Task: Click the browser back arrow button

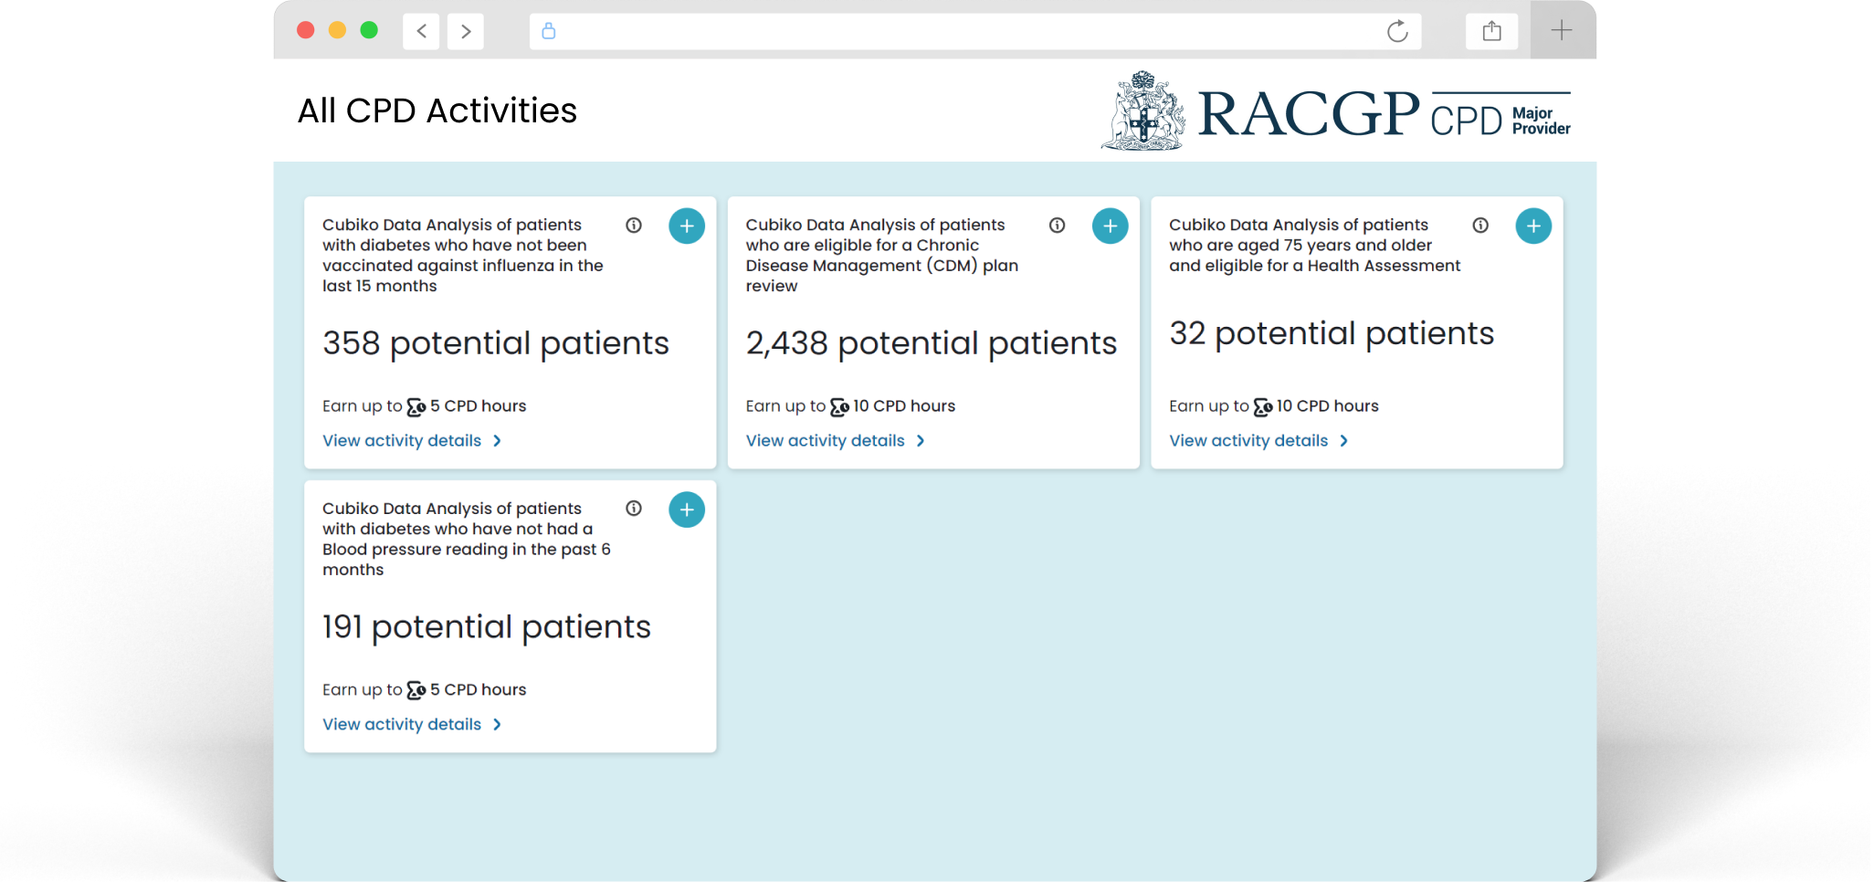Action: point(421,31)
